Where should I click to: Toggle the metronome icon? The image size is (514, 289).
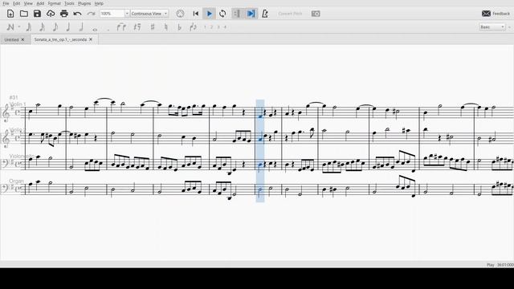click(x=265, y=14)
